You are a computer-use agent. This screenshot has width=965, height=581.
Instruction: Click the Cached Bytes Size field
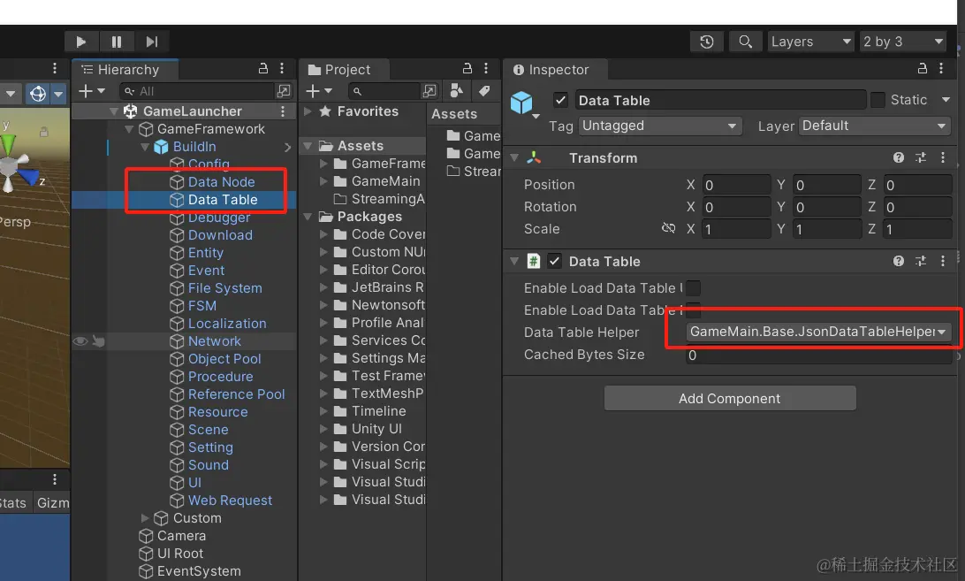[818, 355]
